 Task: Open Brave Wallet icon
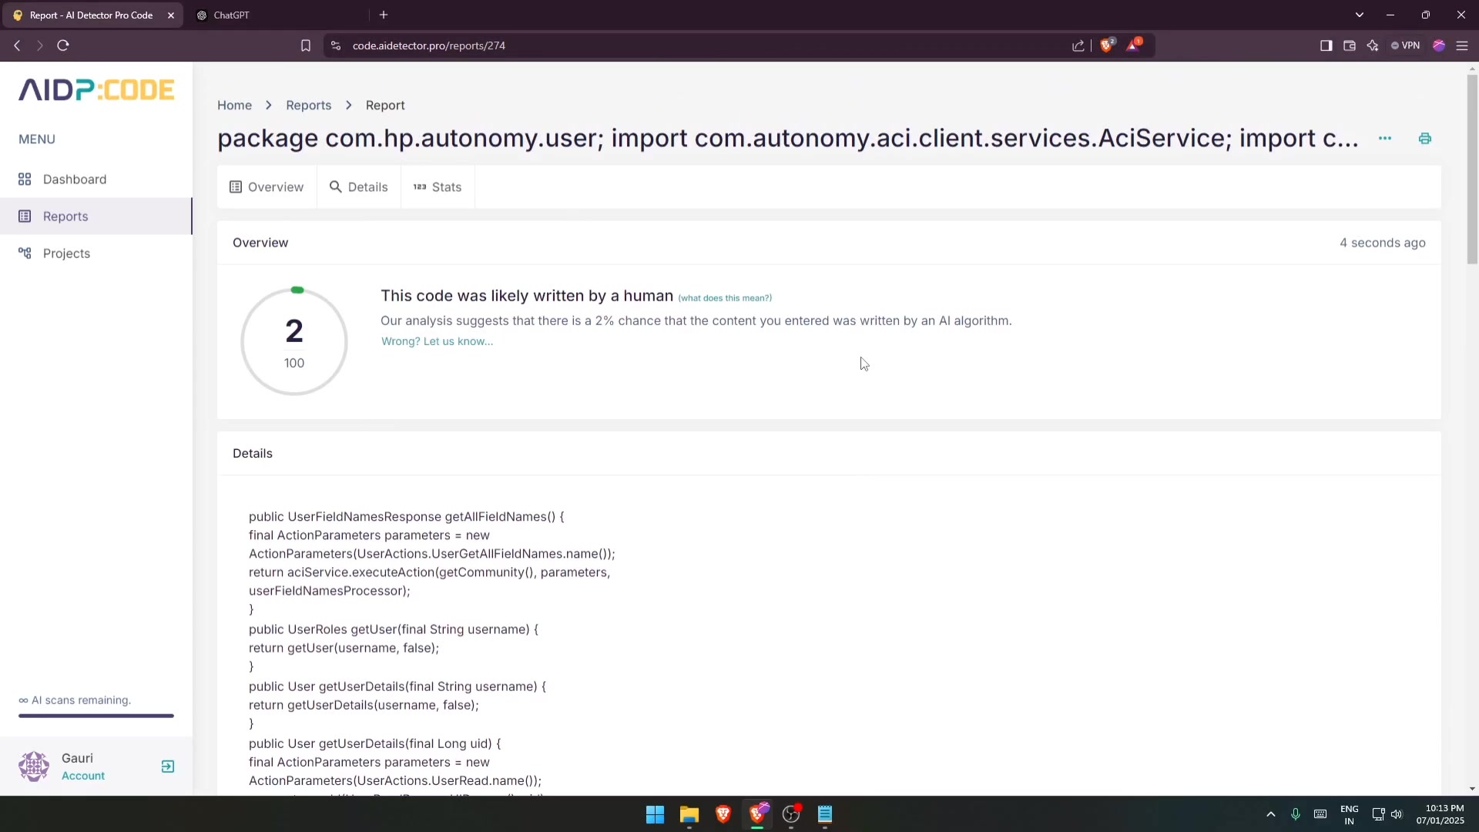click(1349, 46)
